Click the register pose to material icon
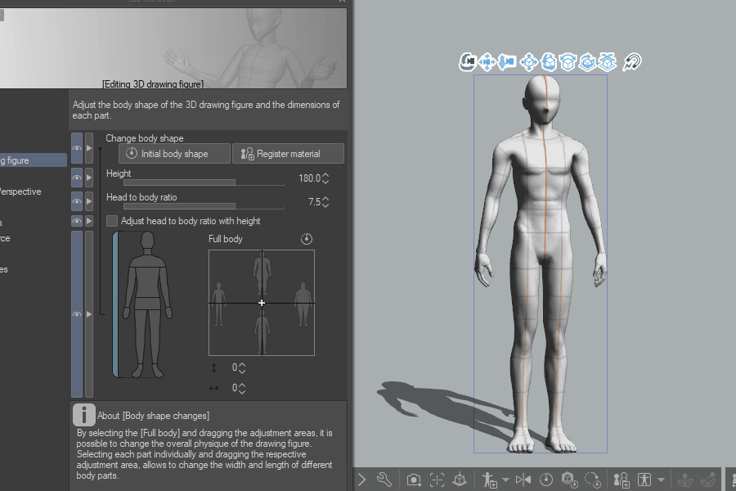Screen dimensions: 736x491 [x=489, y=480]
